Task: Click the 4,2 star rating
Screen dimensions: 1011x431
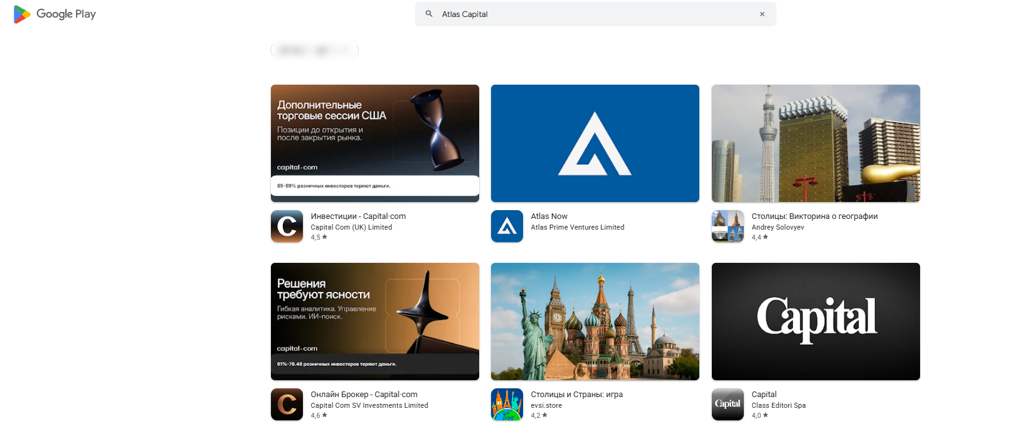Action: (539, 415)
